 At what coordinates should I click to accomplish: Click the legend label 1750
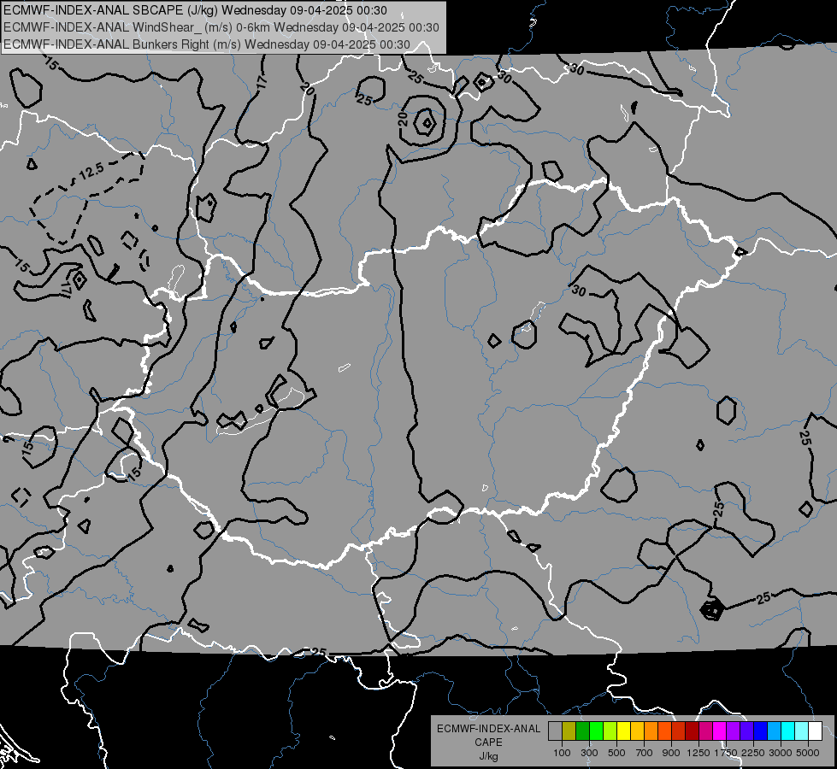tap(726, 753)
